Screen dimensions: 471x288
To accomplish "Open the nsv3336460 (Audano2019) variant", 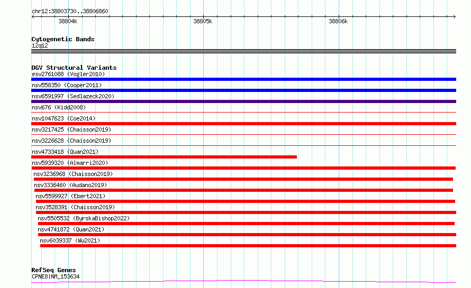I will click(70, 185).
